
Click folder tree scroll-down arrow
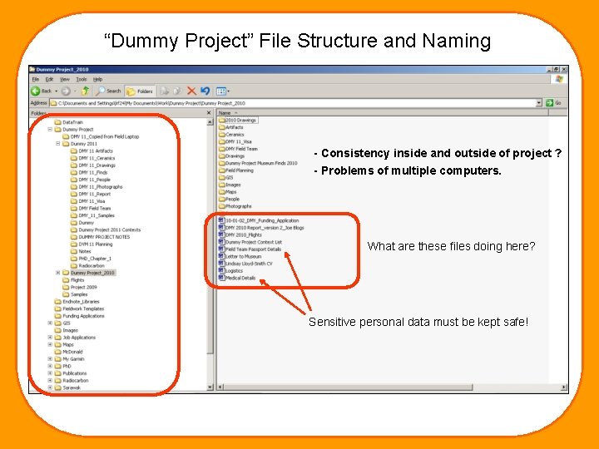[210, 387]
